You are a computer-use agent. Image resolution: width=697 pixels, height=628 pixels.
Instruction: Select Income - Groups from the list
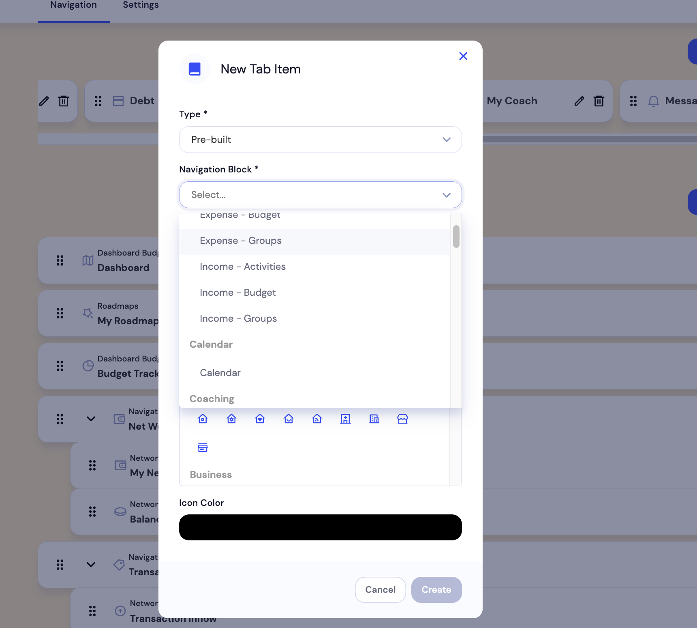tap(238, 318)
